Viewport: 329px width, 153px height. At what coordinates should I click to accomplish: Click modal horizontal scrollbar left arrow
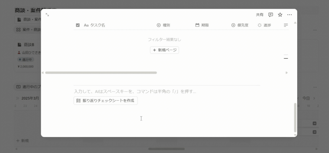pos(43,73)
